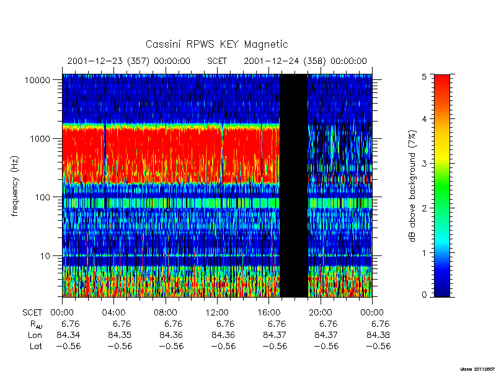Click the "84.36" longitude under 12:00
This screenshot has height=372, width=496.
tap(223, 335)
